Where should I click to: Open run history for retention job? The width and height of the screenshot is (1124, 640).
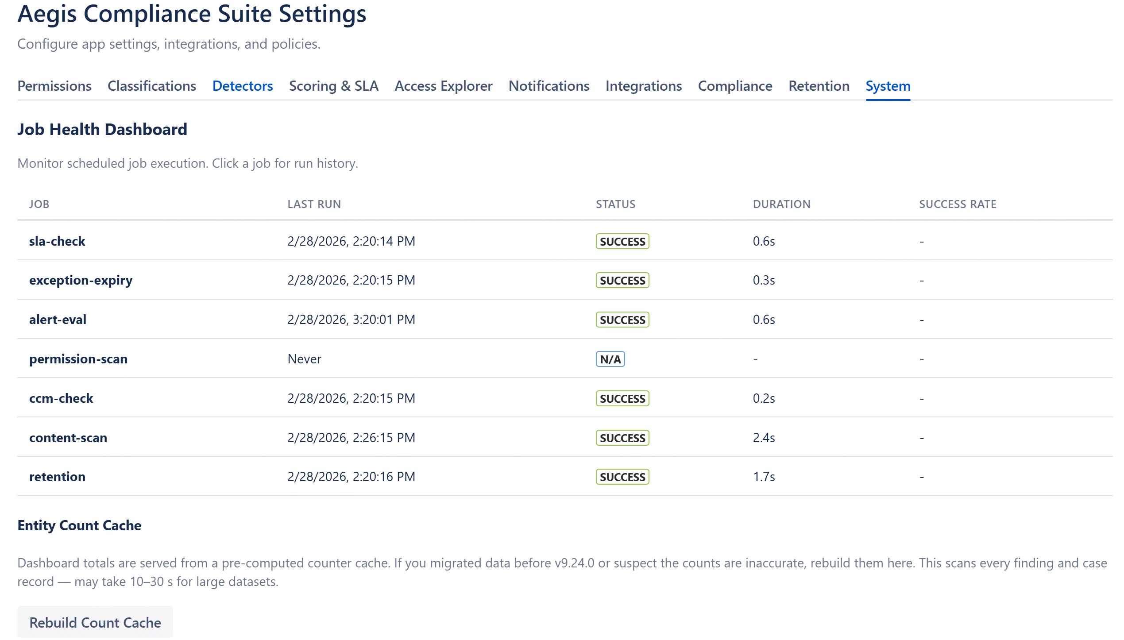[x=565, y=476]
